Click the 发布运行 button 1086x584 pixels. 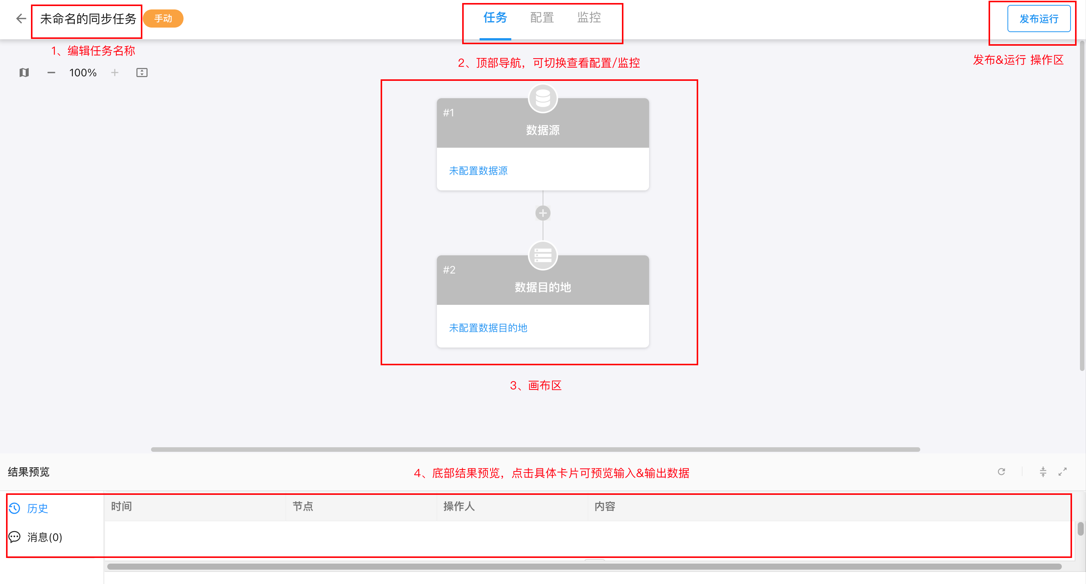(x=1038, y=19)
